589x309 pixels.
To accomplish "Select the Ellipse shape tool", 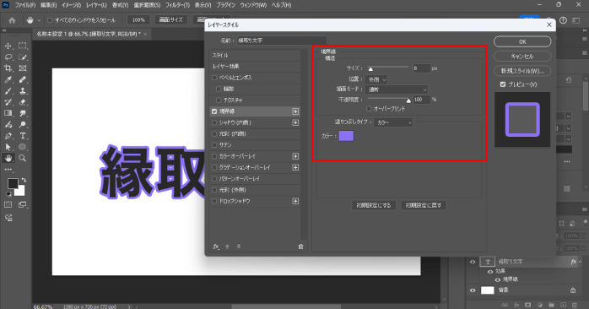I will 23,147.
